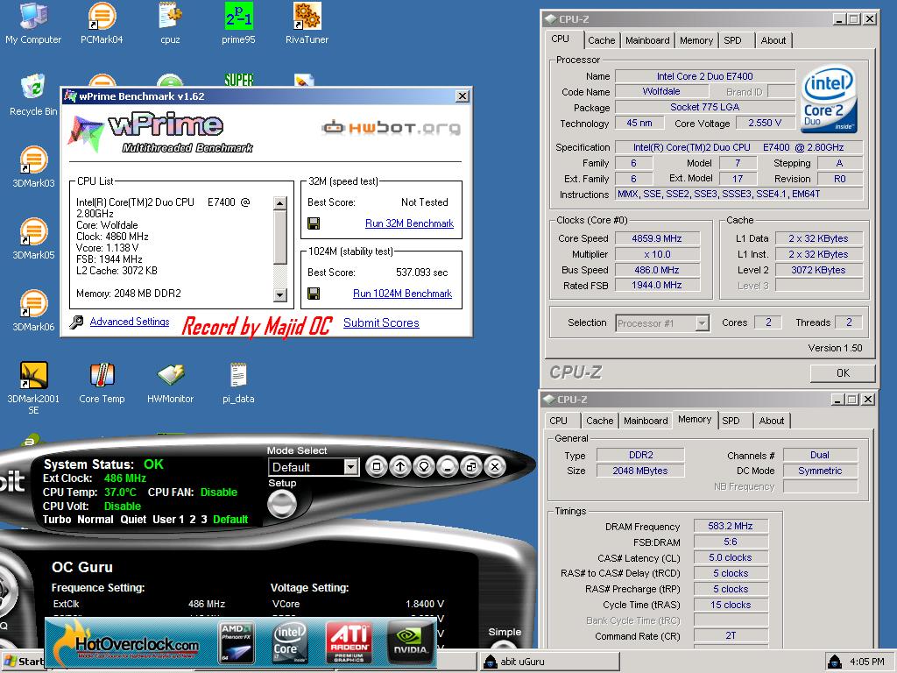897x673 pixels.
Task: Click the DRAM Frequency value 583.2 MHz
Action: tap(731, 526)
